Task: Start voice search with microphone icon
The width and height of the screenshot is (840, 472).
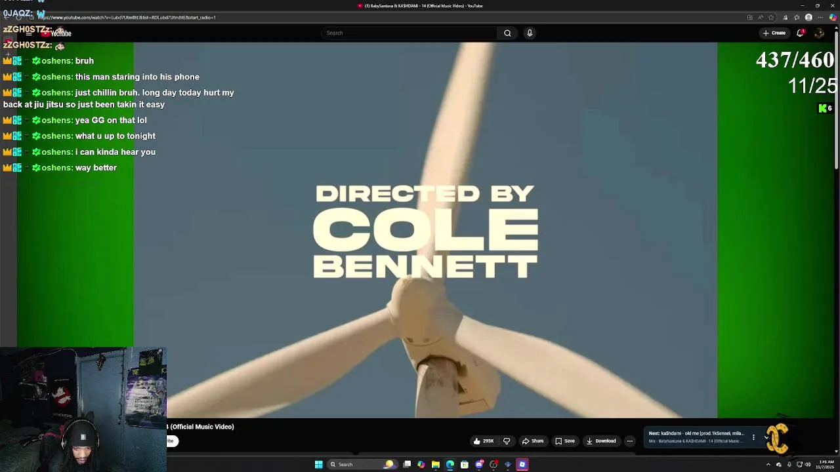Action: 530,33
